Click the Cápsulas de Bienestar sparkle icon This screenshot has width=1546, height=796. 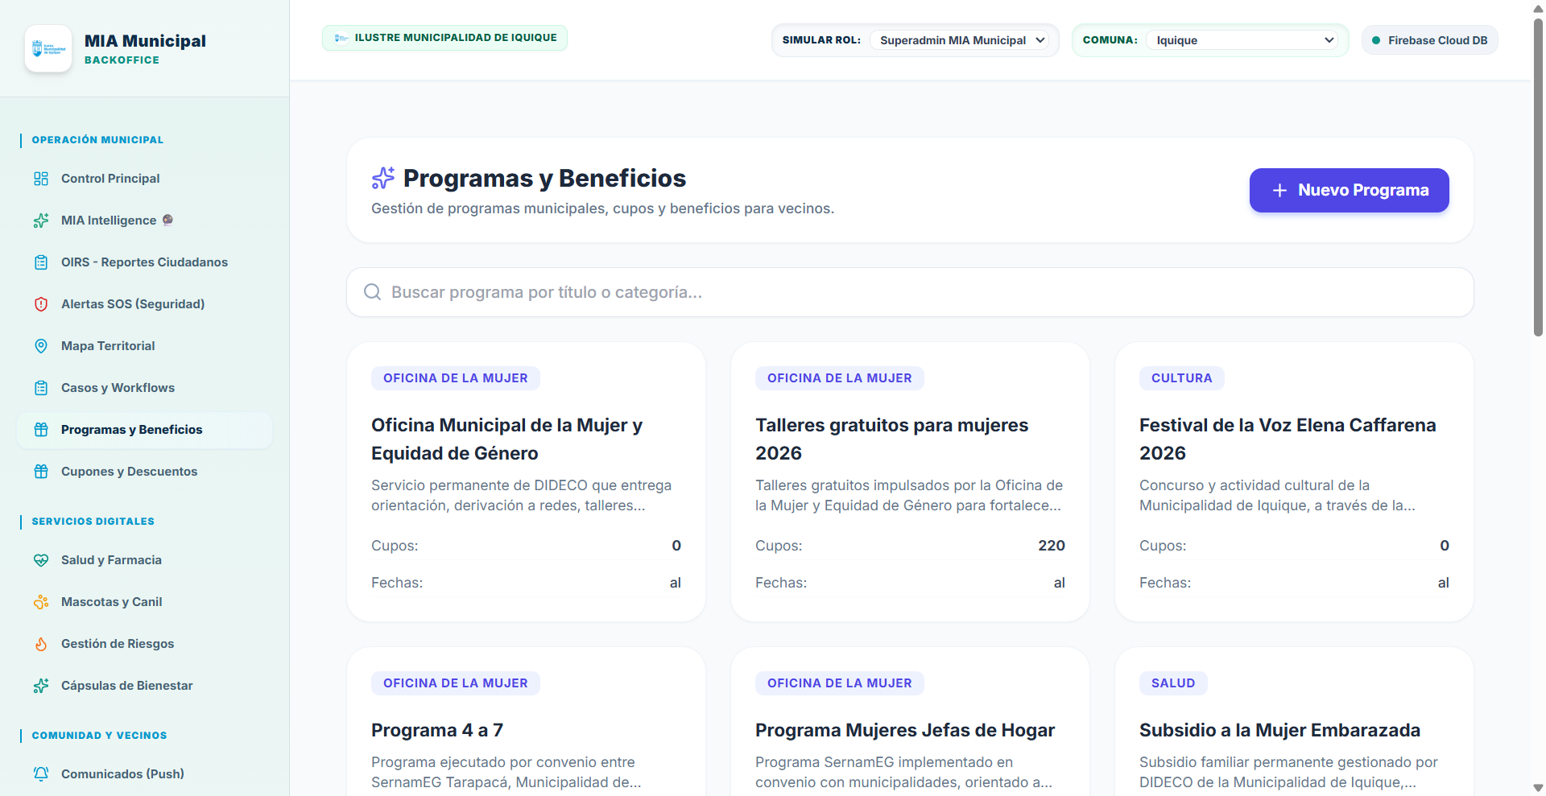tap(41, 686)
